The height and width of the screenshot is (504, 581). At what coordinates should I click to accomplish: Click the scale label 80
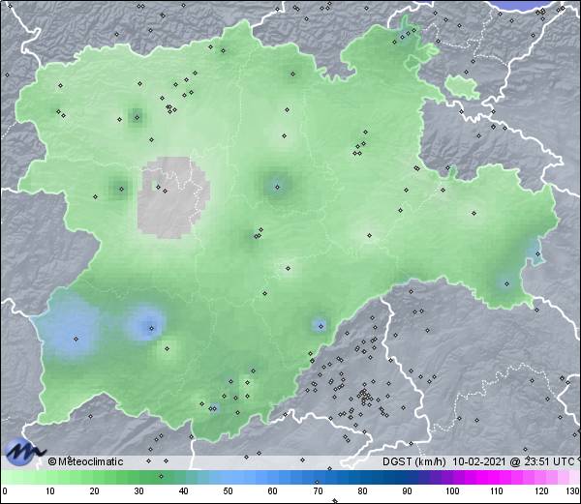[362, 491]
